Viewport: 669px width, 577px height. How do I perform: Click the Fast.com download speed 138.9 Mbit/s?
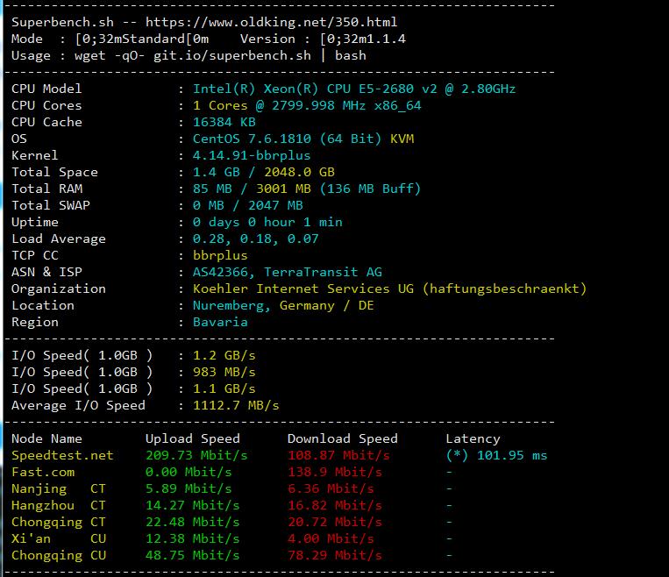pyautogui.click(x=334, y=472)
